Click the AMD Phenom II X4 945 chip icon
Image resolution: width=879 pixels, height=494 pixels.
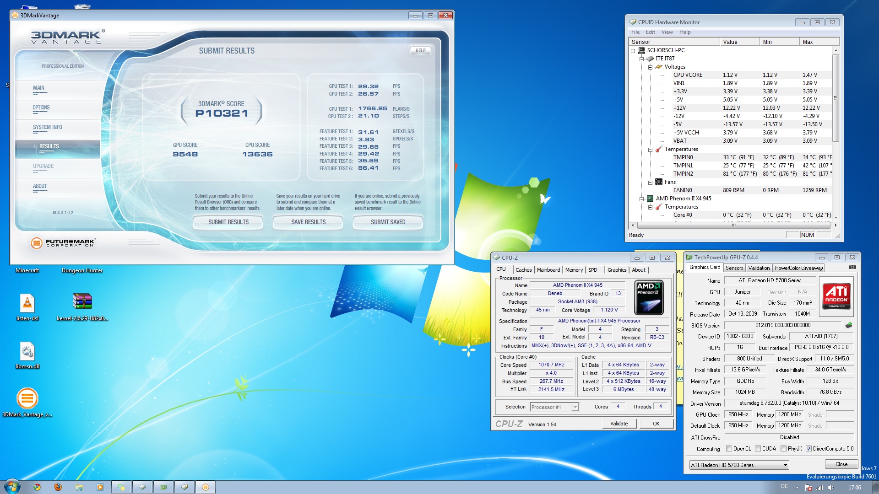tap(650, 199)
